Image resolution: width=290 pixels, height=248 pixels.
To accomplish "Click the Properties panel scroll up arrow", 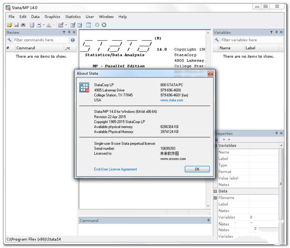I will (281, 146).
